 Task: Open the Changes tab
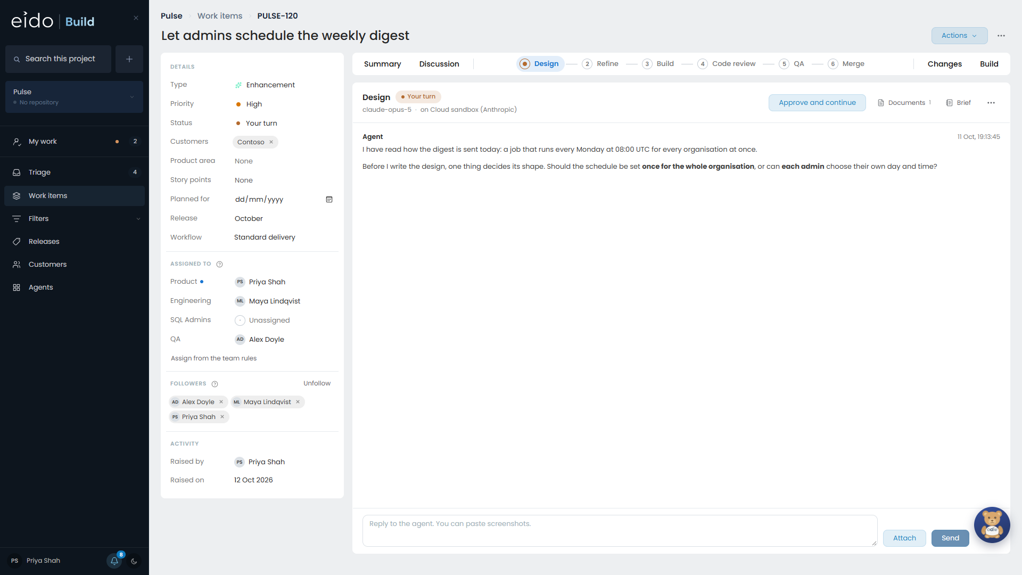944,64
